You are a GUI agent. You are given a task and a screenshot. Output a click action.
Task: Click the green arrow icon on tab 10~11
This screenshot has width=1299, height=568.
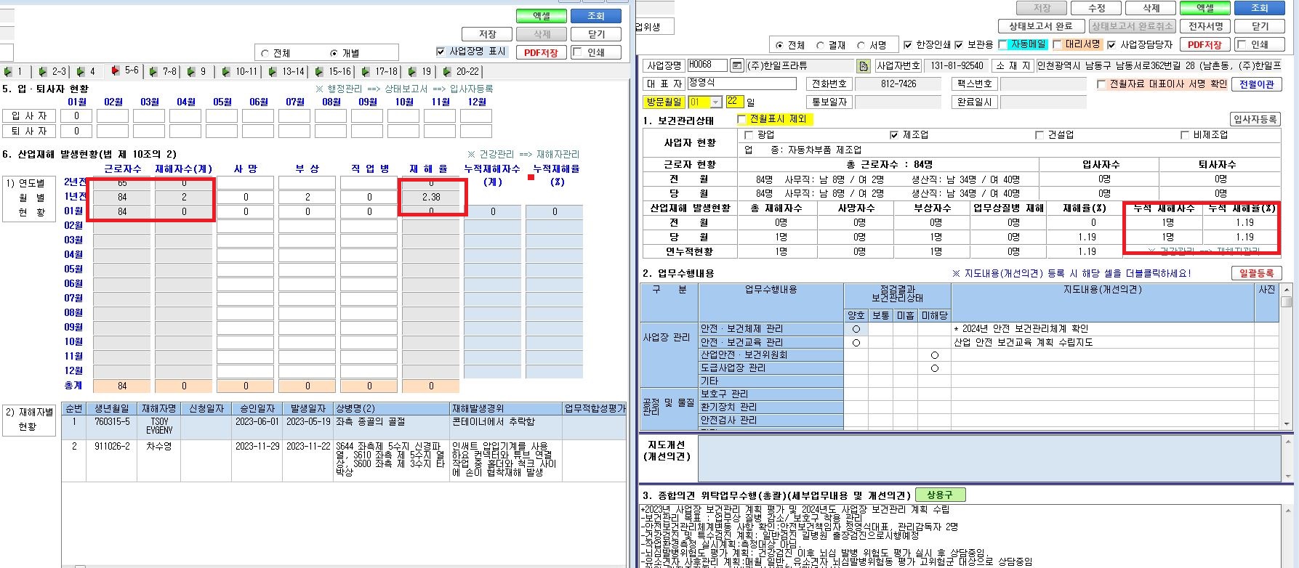pos(225,71)
